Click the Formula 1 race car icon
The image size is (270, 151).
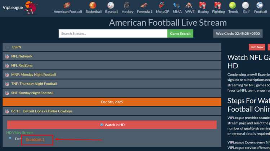click(x=144, y=5)
